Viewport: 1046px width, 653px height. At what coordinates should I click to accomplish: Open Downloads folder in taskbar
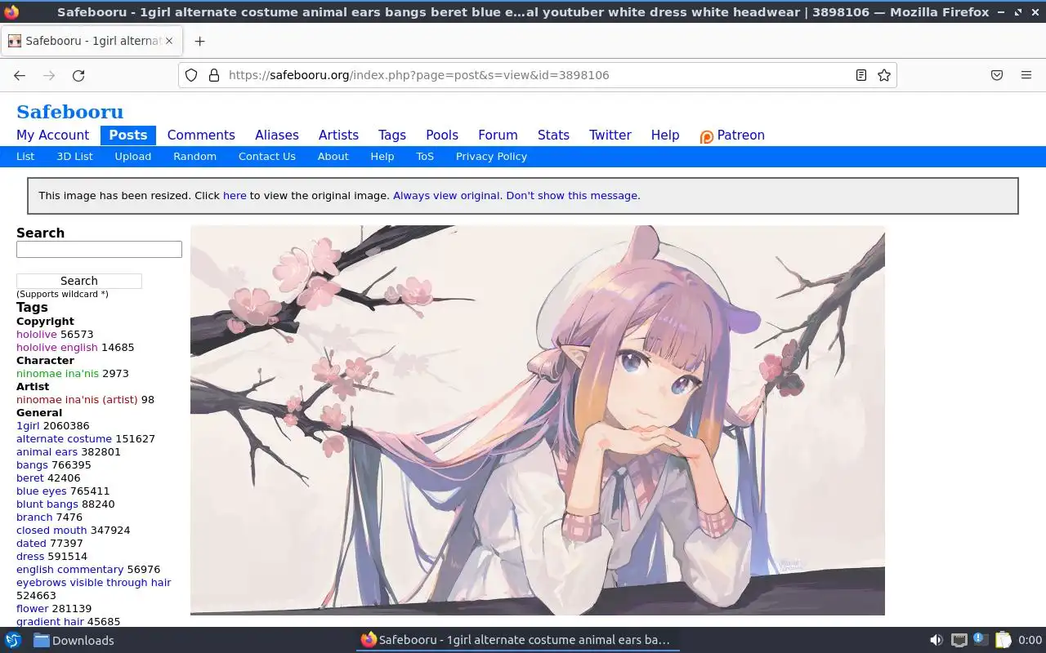[74, 640]
